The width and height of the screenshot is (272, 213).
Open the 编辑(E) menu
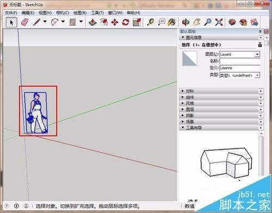click(x=28, y=13)
